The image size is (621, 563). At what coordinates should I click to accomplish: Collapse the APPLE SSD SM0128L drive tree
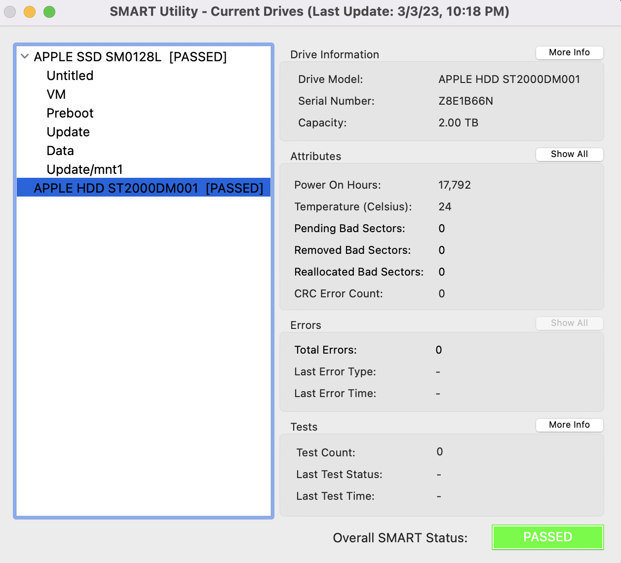click(x=25, y=56)
